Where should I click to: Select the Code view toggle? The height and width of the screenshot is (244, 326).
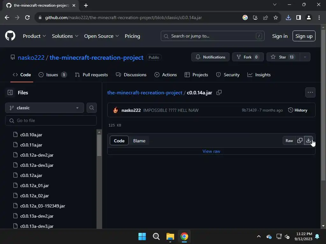click(x=119, y=141)
